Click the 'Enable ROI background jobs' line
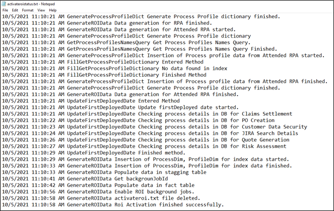The height and width of the screenshot is (211, 334). click(x=98, y=192)
